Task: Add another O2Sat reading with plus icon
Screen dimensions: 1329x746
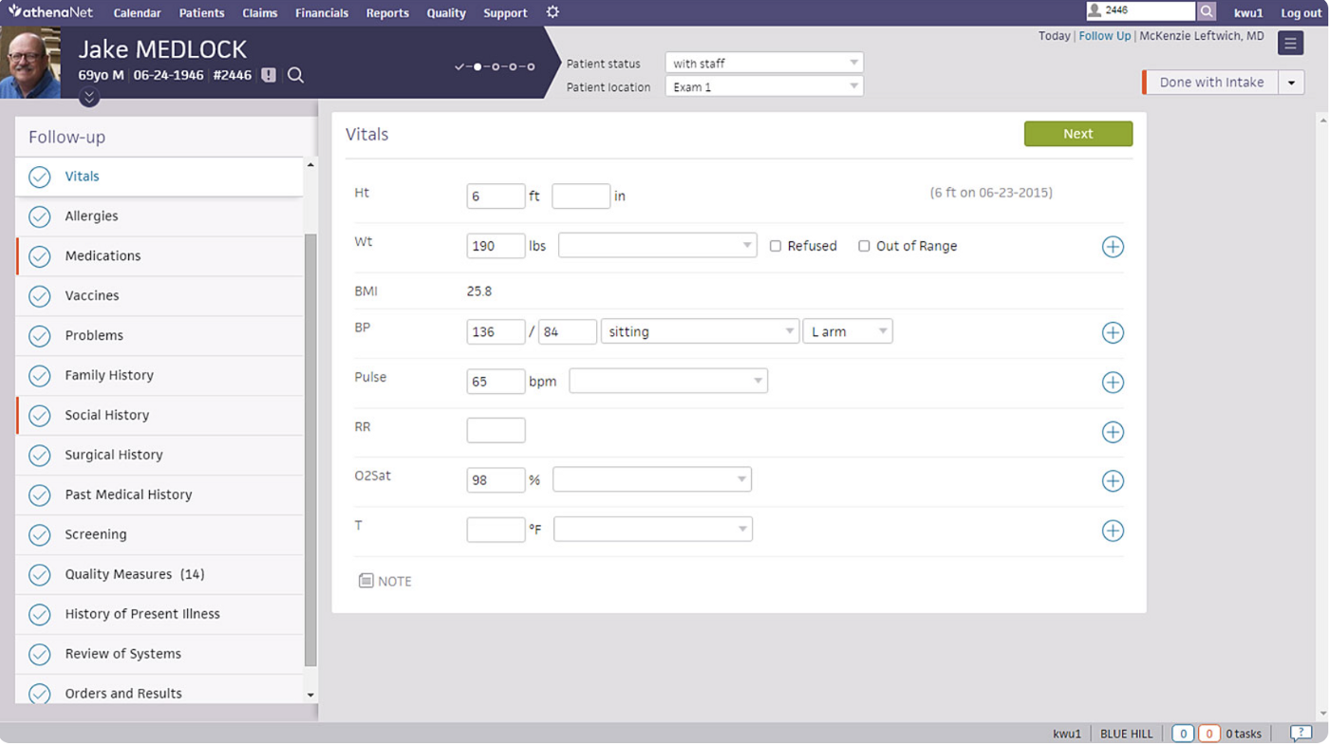Action: [1113, 481]
